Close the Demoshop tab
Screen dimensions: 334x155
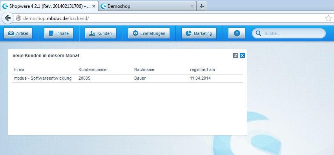[x=192, y=6]
